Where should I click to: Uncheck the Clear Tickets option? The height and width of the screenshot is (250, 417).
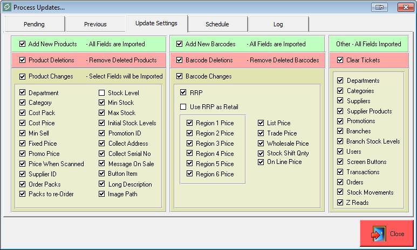[340, 60]
